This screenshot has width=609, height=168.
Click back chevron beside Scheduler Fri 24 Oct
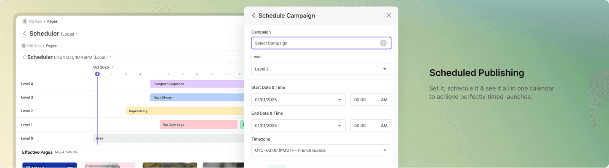tap(24, 57)
